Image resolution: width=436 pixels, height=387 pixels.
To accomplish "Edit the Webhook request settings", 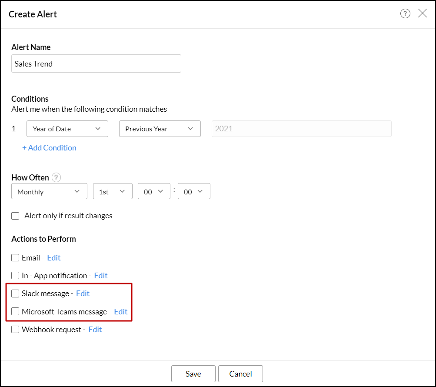I will tap(95, 330).
